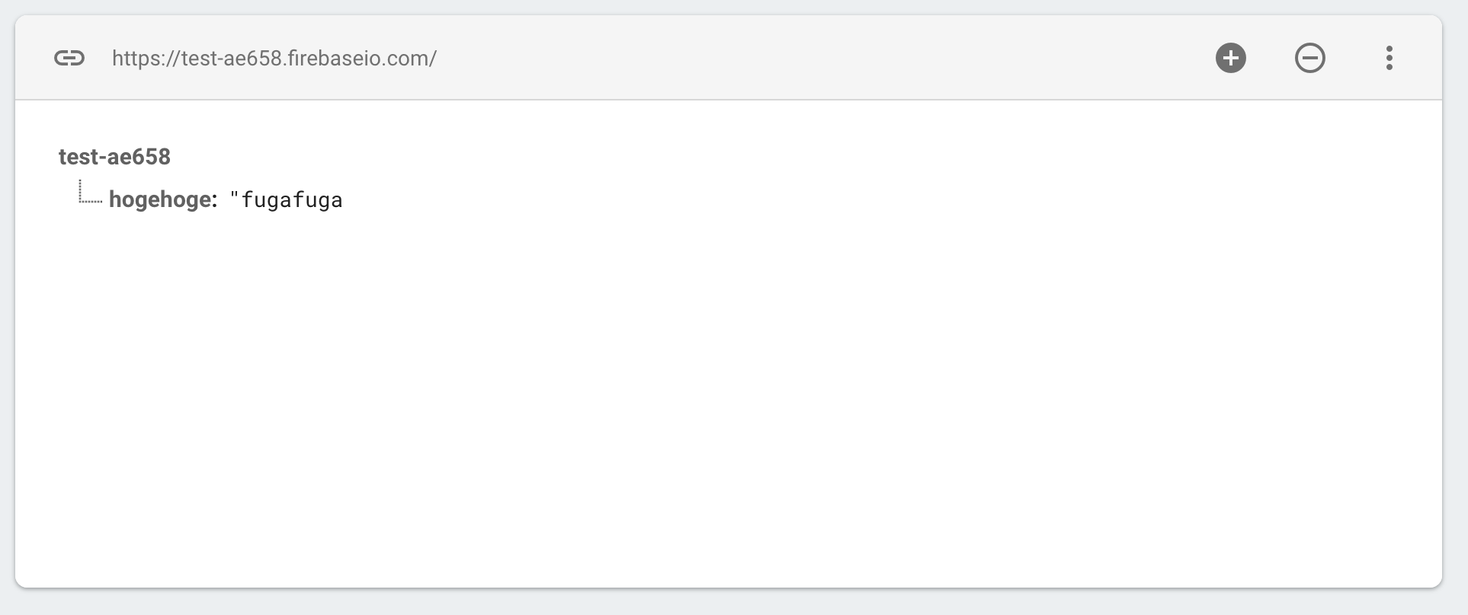The width and height of the screenshot is (1468, 615).
Task: Open the three-dot overflow menu
Action: tap(1389, 58)
